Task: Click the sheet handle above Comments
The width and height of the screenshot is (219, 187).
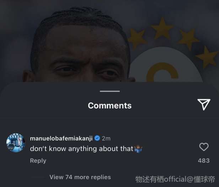Action: point(110,91)
